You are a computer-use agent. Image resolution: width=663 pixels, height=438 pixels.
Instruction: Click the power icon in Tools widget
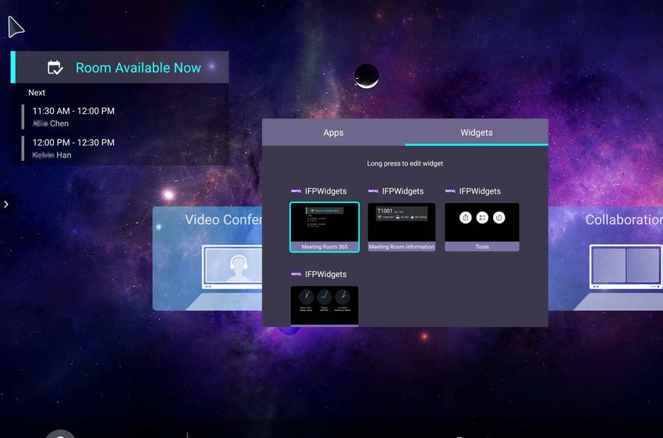499,218
